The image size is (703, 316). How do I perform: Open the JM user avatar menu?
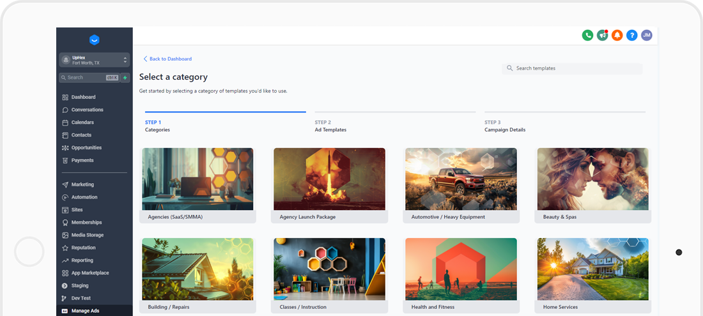click(x=647, y=36)
